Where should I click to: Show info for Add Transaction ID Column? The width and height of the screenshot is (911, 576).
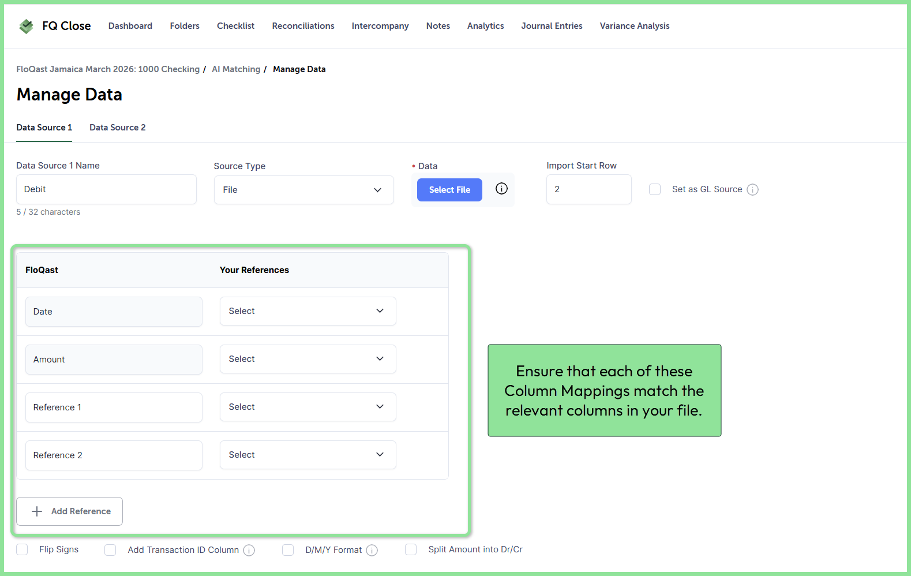point(249,550)
